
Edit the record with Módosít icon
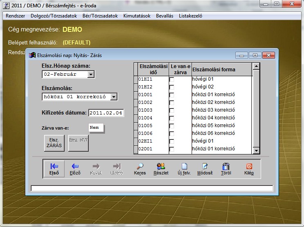[205, 169]
